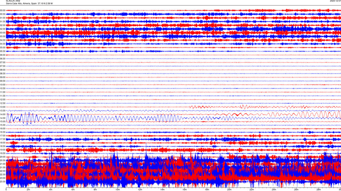Image resolution: width=341 pixels, height=191 pixels.
Task: Click the 2m tick on the time axis
Action: 28,190
